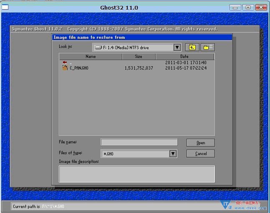Image resolution: width=270 pixels, height=213 pixels.
Task: Click the Image file description text box
Action: [x=137, y=174]
